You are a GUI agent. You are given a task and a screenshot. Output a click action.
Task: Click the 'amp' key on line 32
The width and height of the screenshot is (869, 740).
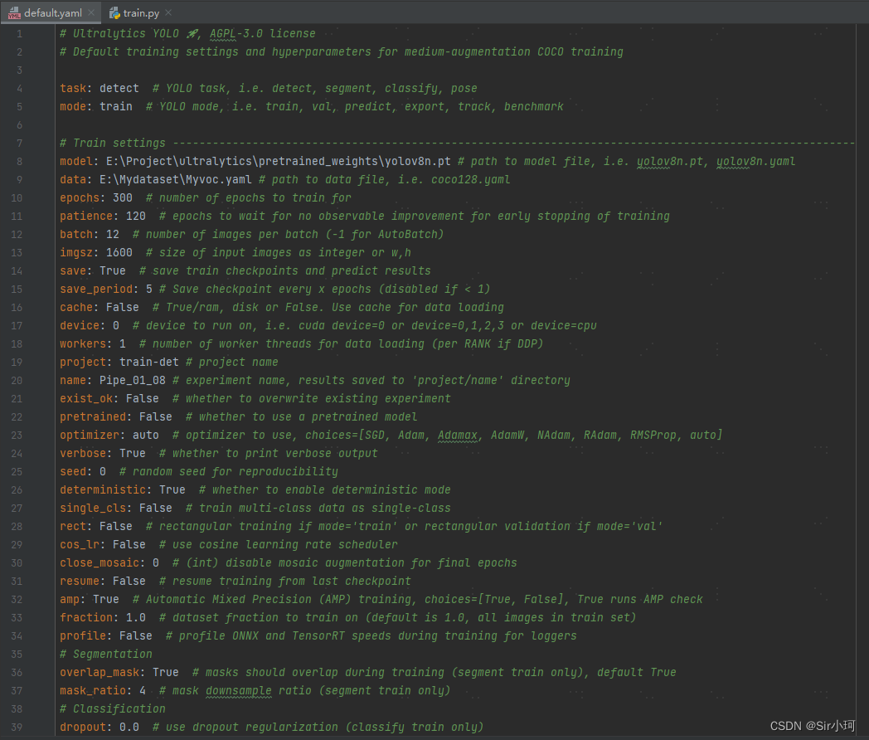coord(70,600)
